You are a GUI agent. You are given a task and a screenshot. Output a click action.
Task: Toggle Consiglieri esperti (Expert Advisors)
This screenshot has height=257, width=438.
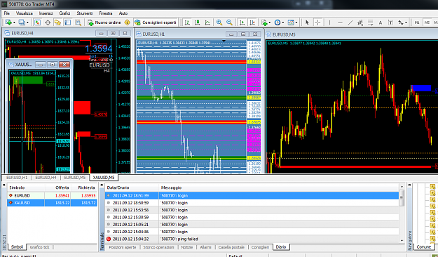[156, 22]
